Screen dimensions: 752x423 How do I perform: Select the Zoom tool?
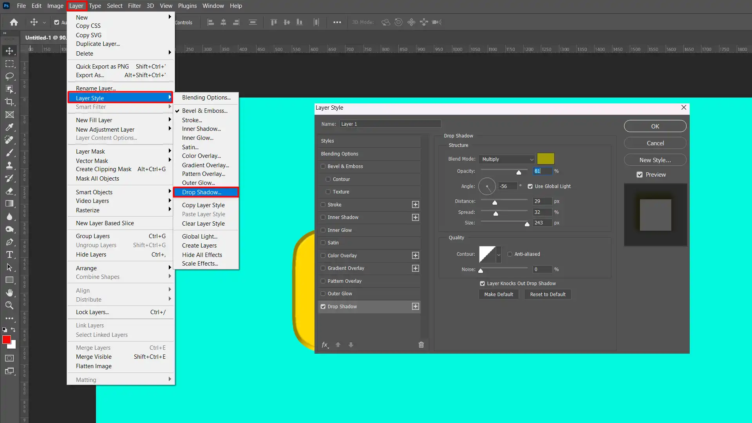coord(9,305)
